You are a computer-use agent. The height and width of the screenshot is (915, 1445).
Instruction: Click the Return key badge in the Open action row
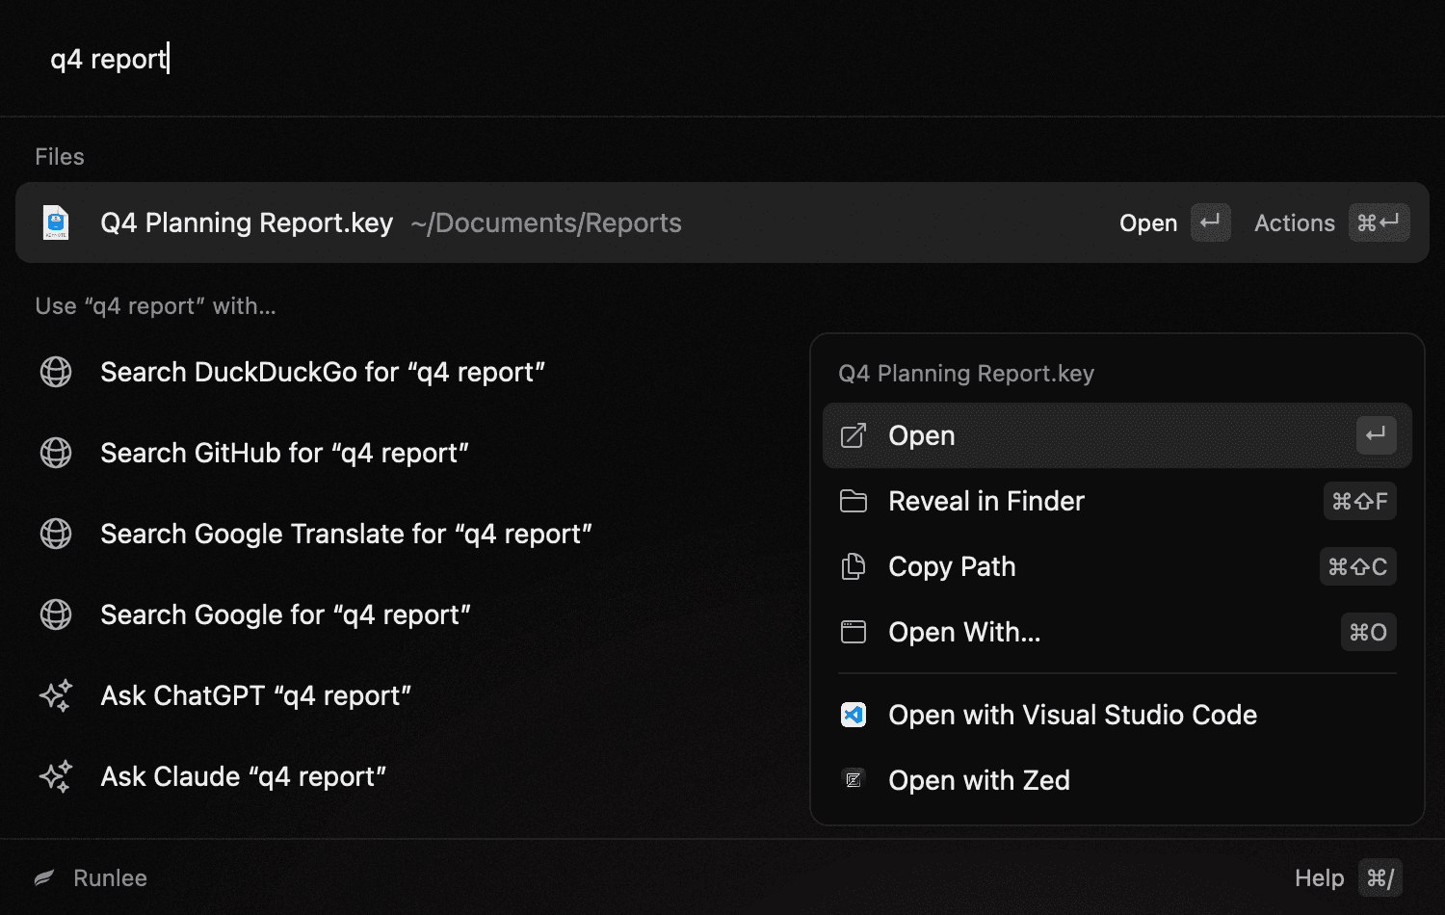pyautogui.click(x=1376, y=435)
